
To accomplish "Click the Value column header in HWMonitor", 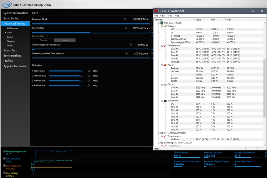I will point(202,20).
